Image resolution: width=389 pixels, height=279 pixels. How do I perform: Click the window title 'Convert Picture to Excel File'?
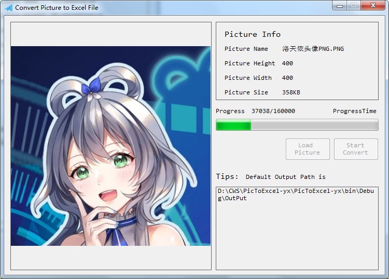57,8
